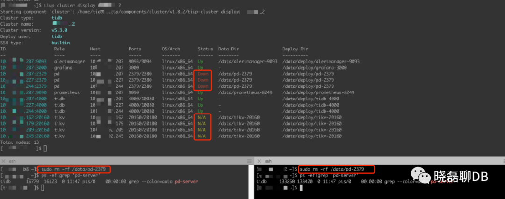Click the 'Host' column header
505x199 pixels.
pos(95,49)
